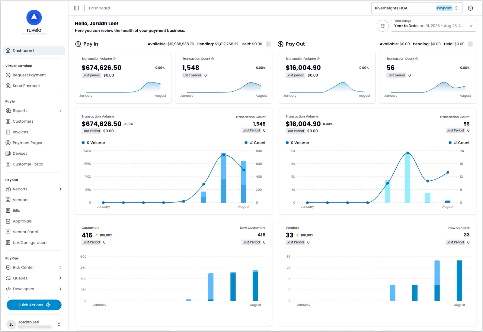483x332 pixels.
Task: Toggle $ Volume legend in Pay Out chart
Action: 297,143
